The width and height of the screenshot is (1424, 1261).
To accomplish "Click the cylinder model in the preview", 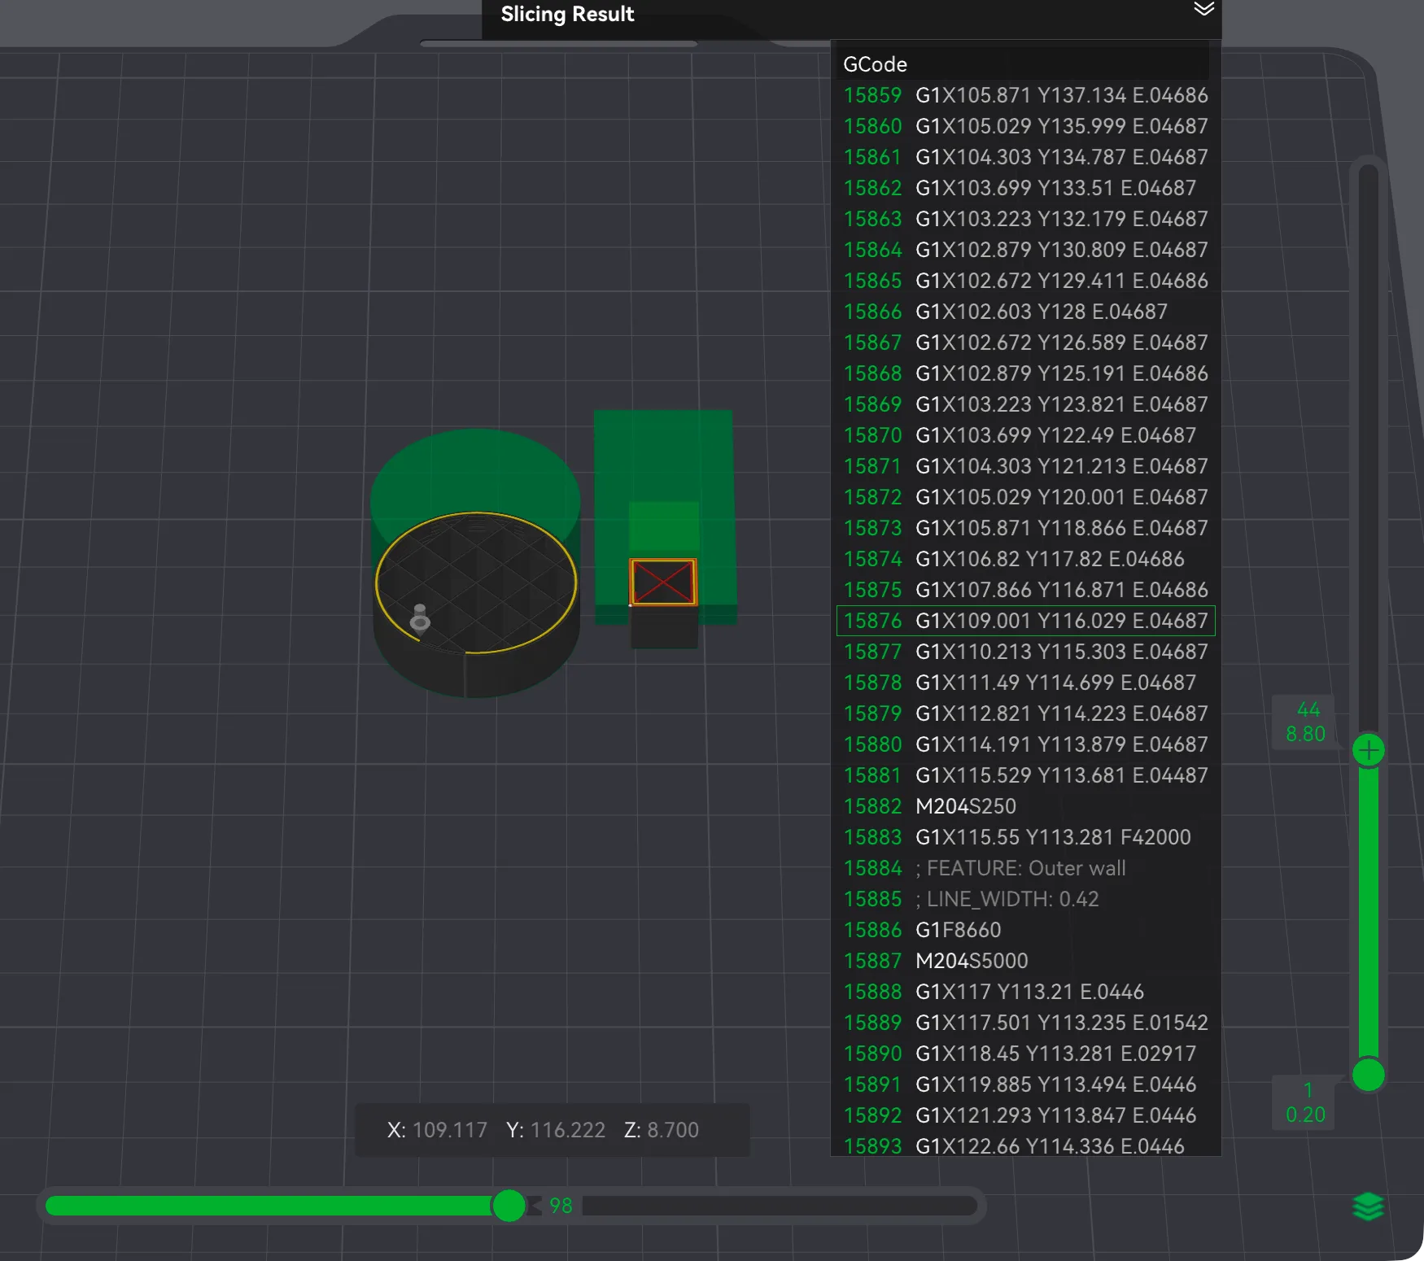I will [x=476, y=563].
